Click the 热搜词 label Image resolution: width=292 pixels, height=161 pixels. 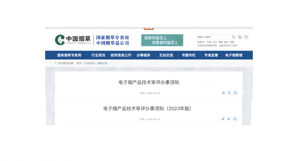(x=201, y=42)
